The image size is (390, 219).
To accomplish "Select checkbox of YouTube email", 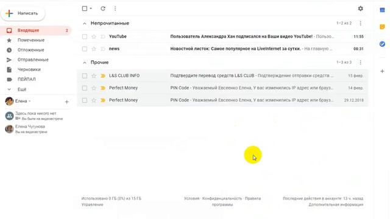I will pos(85,36).
